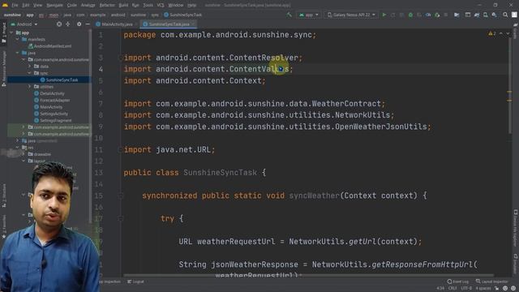Open the Event Log
The height and width of the screenshot is (292, 519).
[x=457, y=281]
